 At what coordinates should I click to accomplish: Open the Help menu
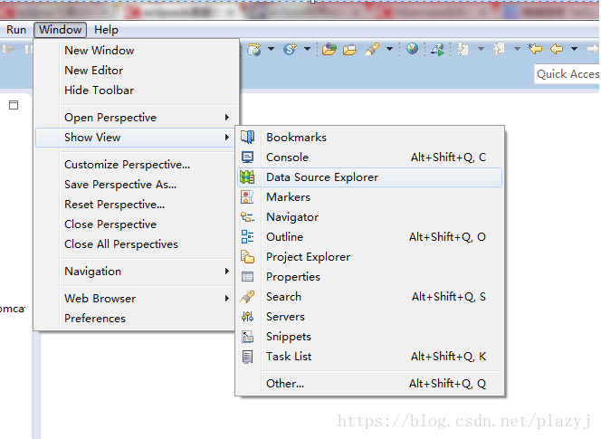(106, 30)
